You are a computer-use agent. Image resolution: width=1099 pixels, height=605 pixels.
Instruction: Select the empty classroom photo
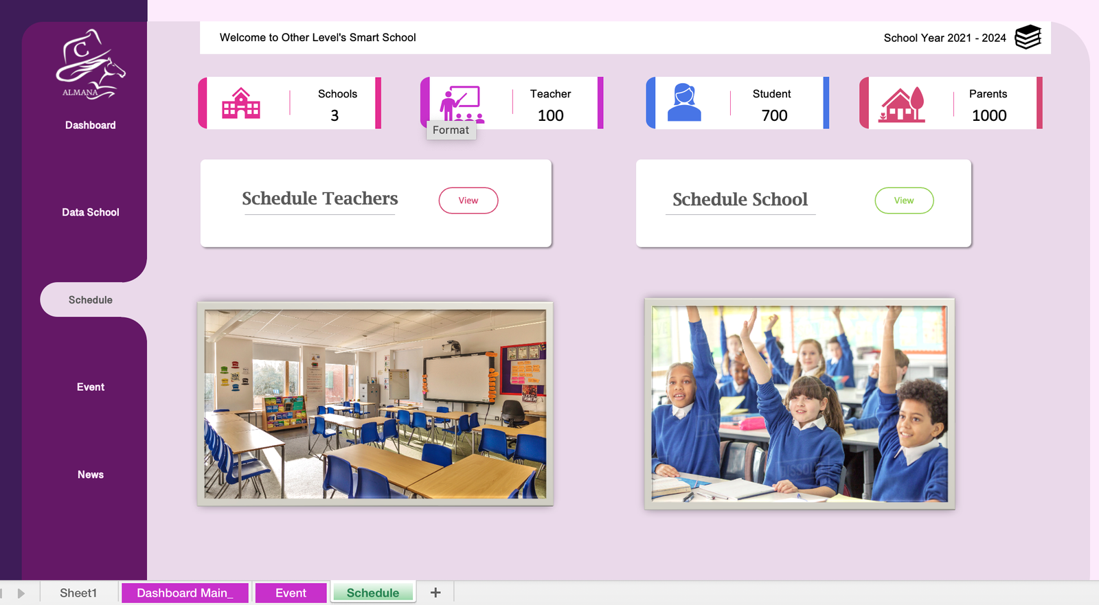[375, 404]
